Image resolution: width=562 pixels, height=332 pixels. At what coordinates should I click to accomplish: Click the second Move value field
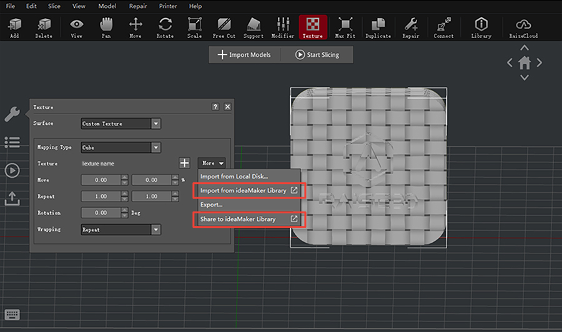[x=152, y=180]
